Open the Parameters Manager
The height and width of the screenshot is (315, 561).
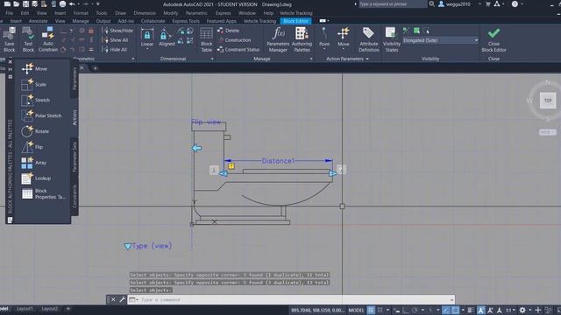click(278, 39)
